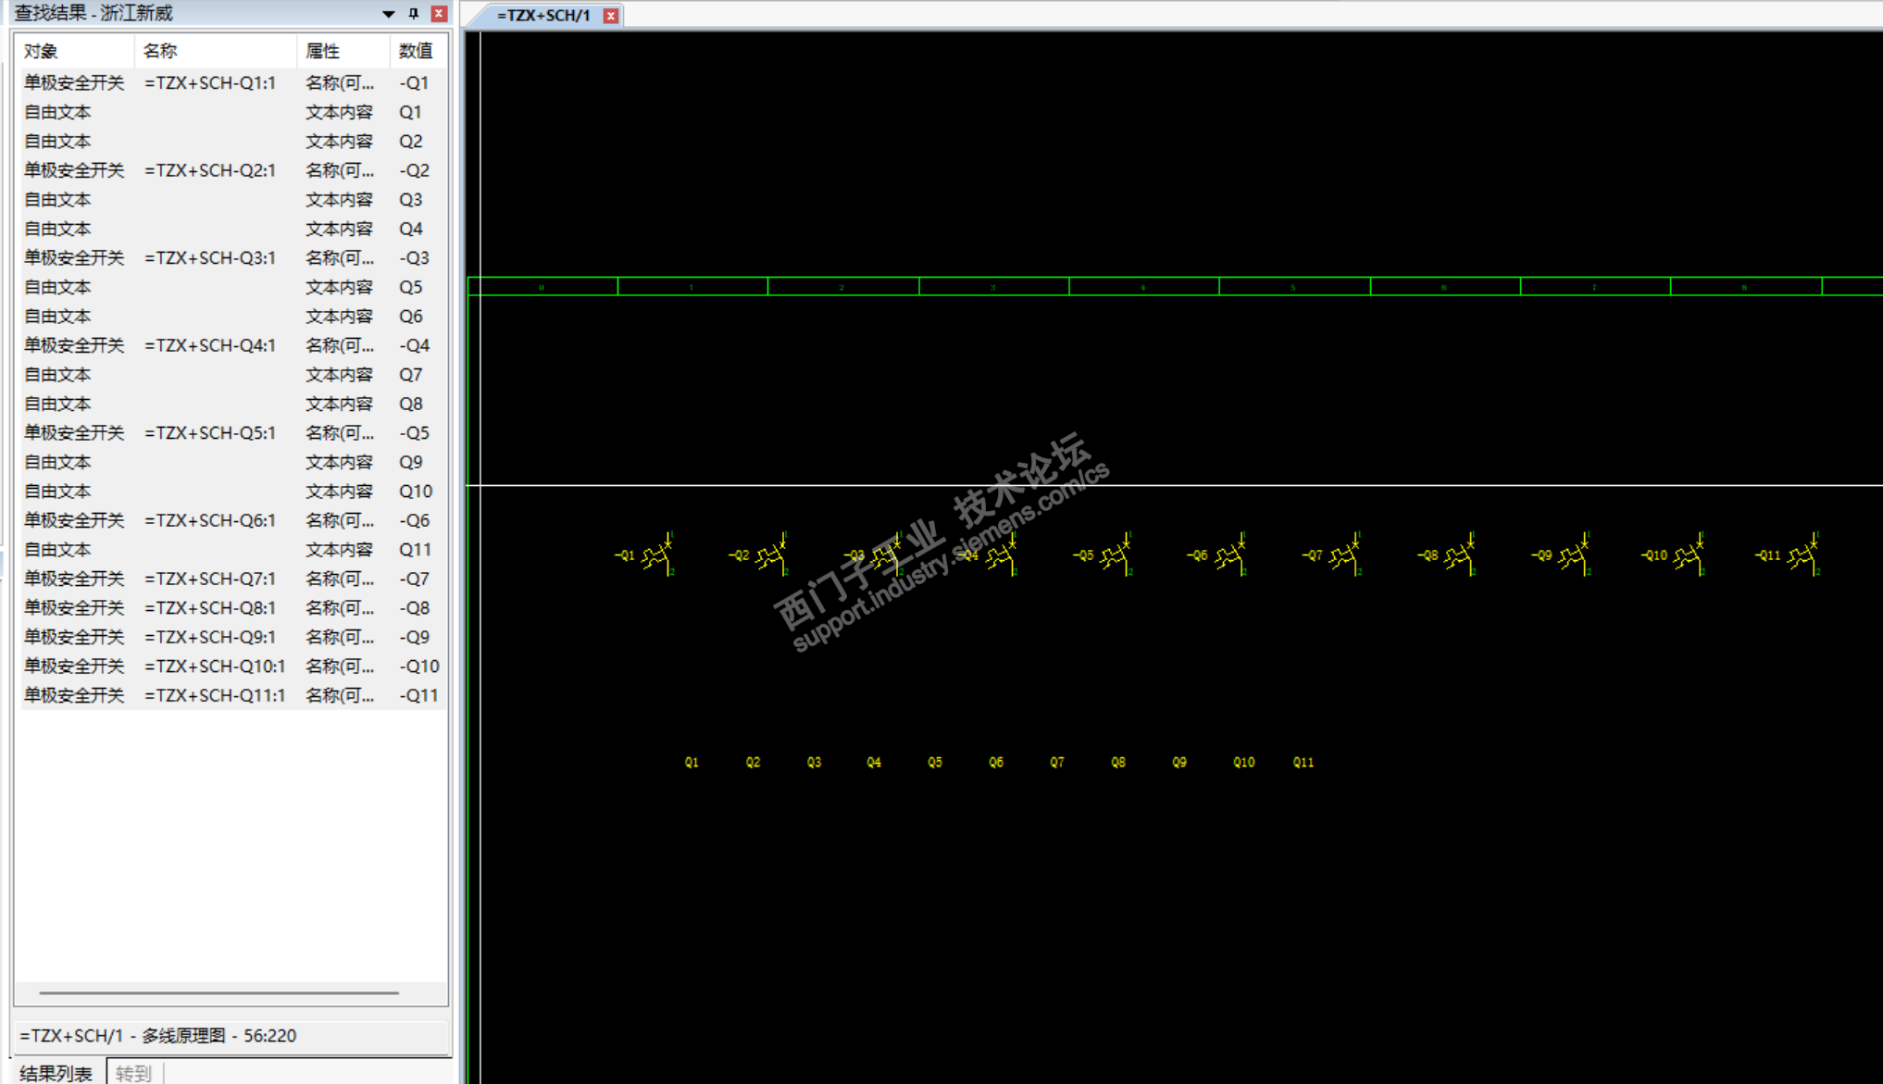Sort results by 对象 column header
The width and height of the screenshot is (1883, 1084).
pyautogui.click(x=42, y=51)
